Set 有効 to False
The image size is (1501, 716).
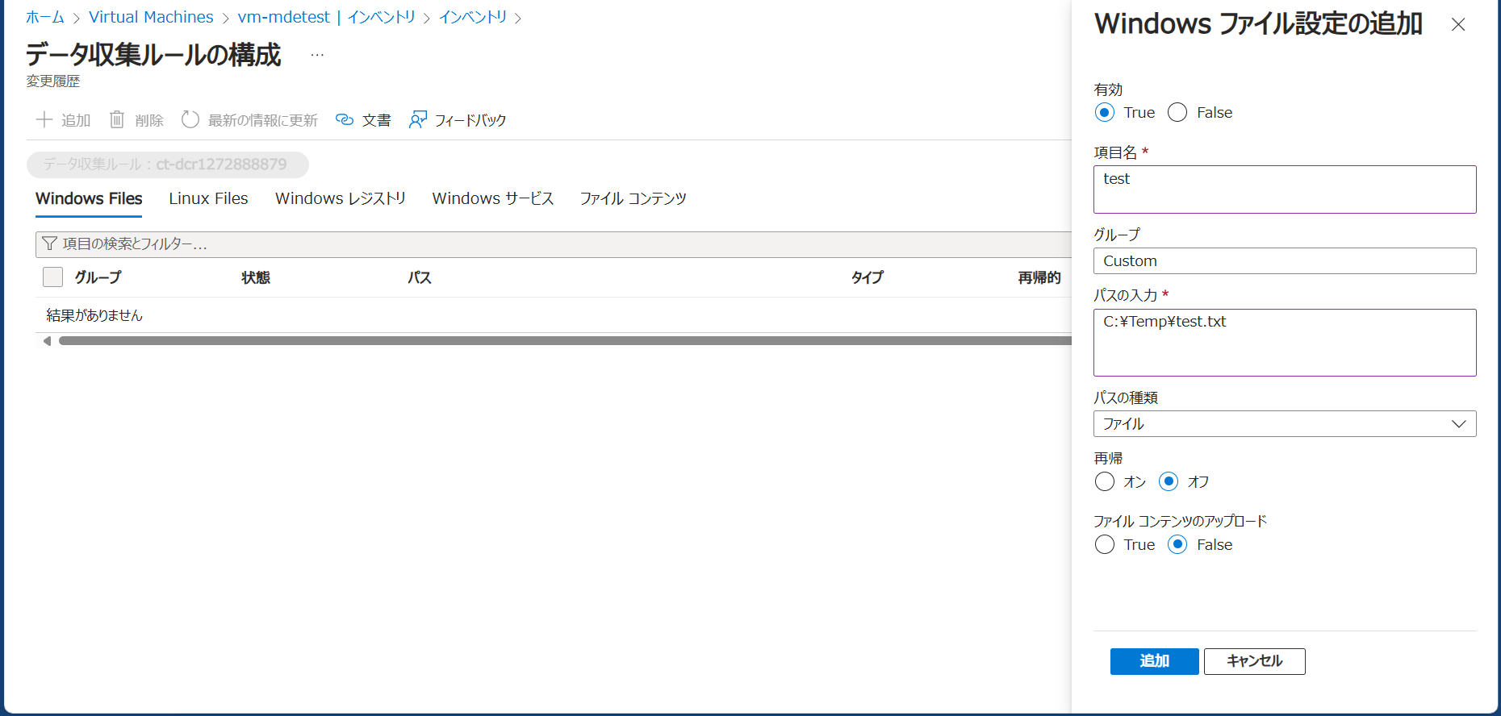[1177, 113]
